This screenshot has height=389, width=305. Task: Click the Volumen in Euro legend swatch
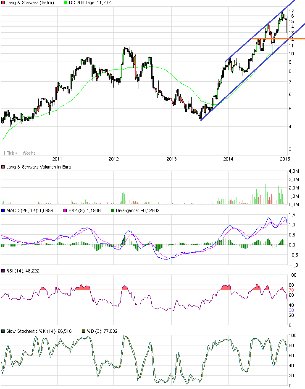(3, 167)
